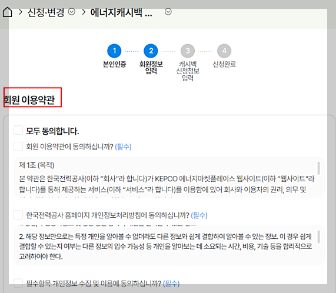Click the 신청완료 step label
Viewport: 336px width, 293px height.
pos(224,64)
